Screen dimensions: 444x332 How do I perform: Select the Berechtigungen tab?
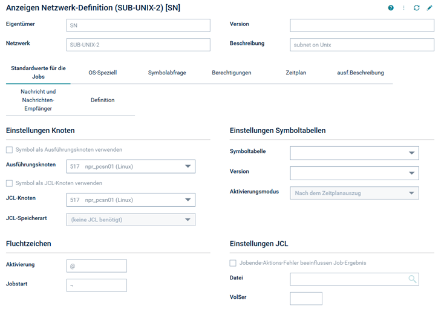coord(231,73)
